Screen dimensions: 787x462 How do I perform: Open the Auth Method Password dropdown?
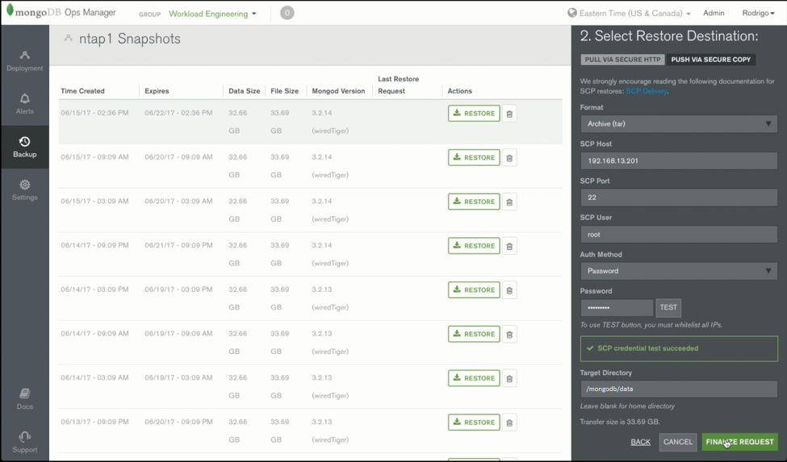678,271
